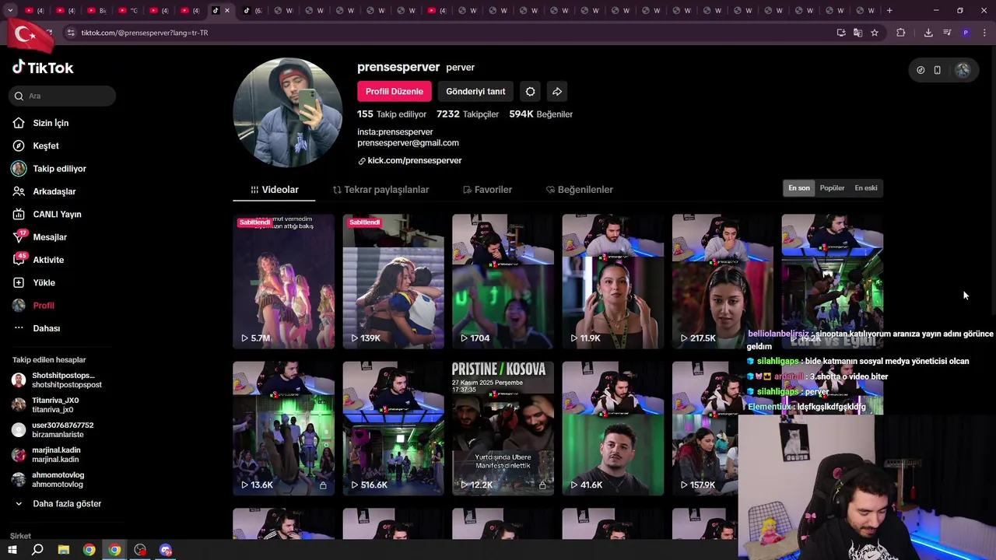Select the Favoriler tab
Viewport: 996px width, 560px height.
click(x=487, y=190)
